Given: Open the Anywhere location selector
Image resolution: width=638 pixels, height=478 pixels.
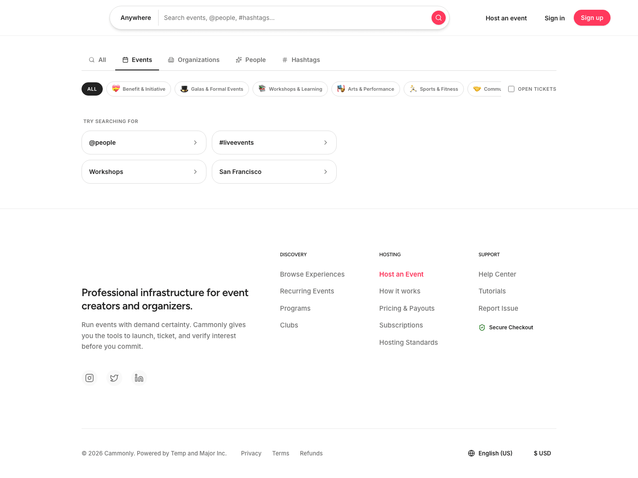Looking at the screenshot, I should 136,18.
